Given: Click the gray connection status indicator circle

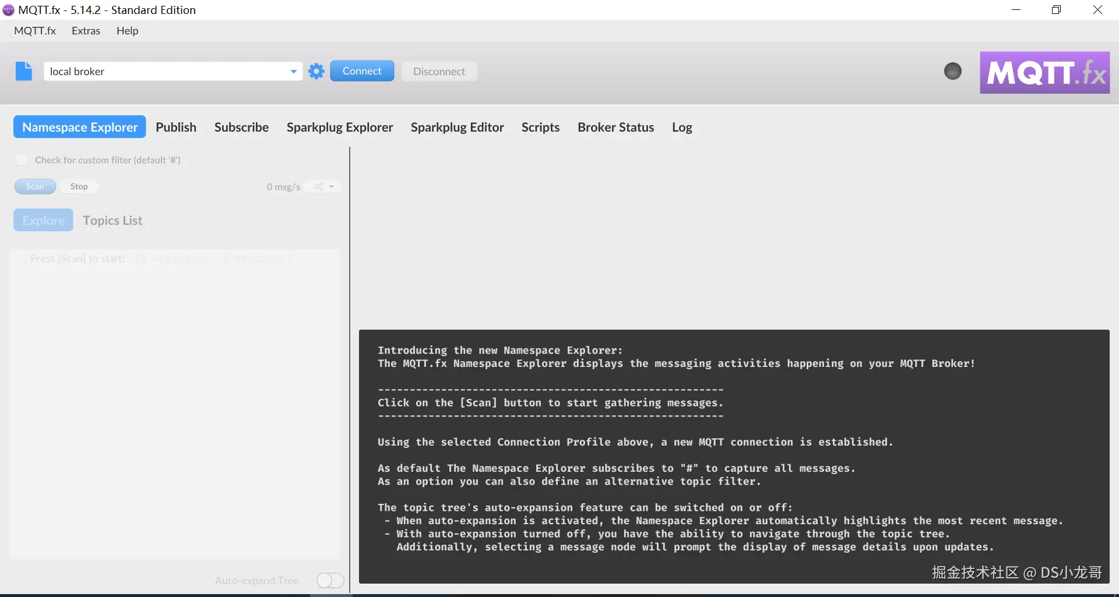Looking at the screenshot, I should click(953, 71).
